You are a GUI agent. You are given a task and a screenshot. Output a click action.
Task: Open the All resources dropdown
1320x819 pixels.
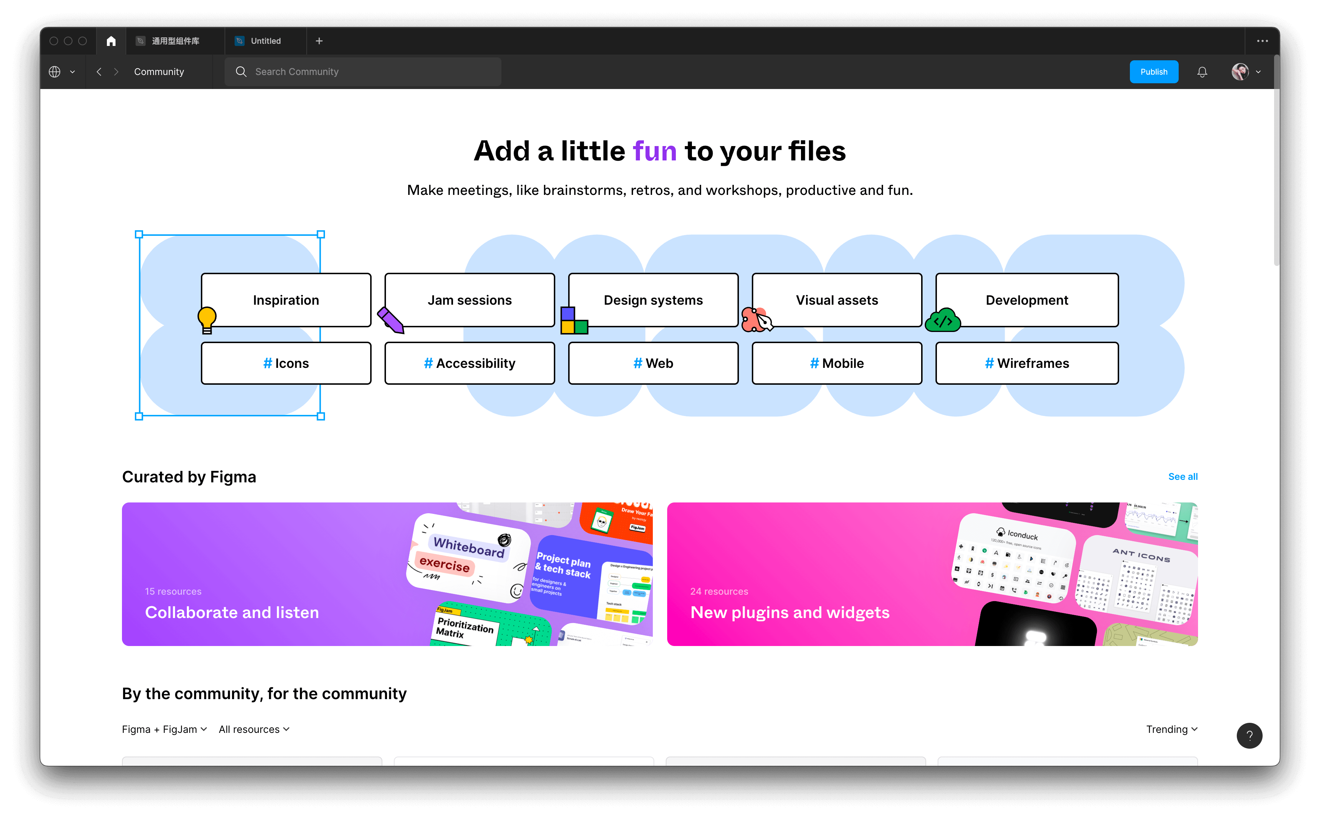point(254,729)
